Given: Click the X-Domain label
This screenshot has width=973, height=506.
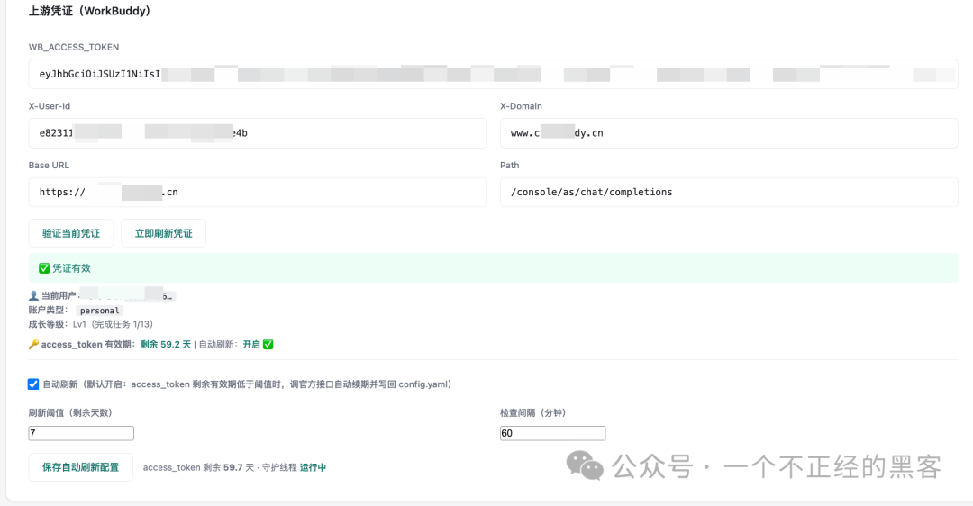Looking at the screenshot, I should [522, 106].
